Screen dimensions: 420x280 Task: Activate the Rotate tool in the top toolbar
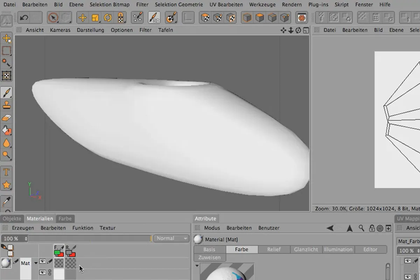pos(108,17)
